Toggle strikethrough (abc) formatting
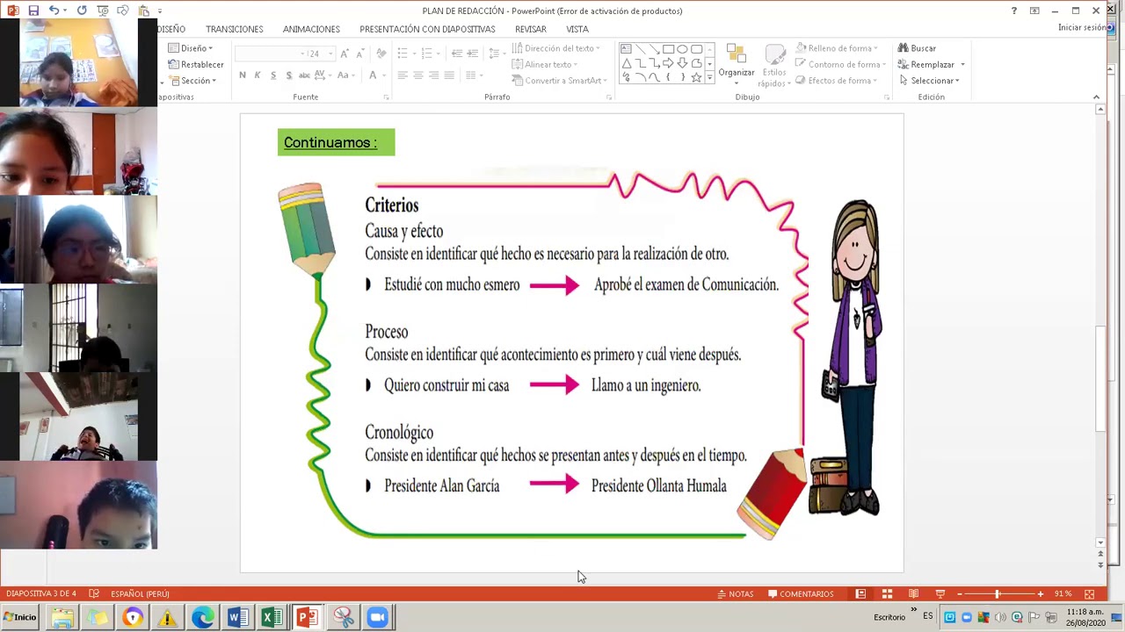The width and height of the screenshot is (1125, 632). pyautogui.click(x=304, y=75)
